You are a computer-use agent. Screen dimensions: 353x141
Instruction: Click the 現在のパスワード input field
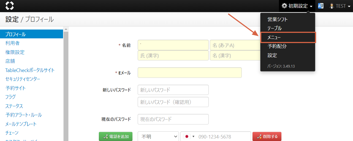pyautogui.click(x=173, y=119)
